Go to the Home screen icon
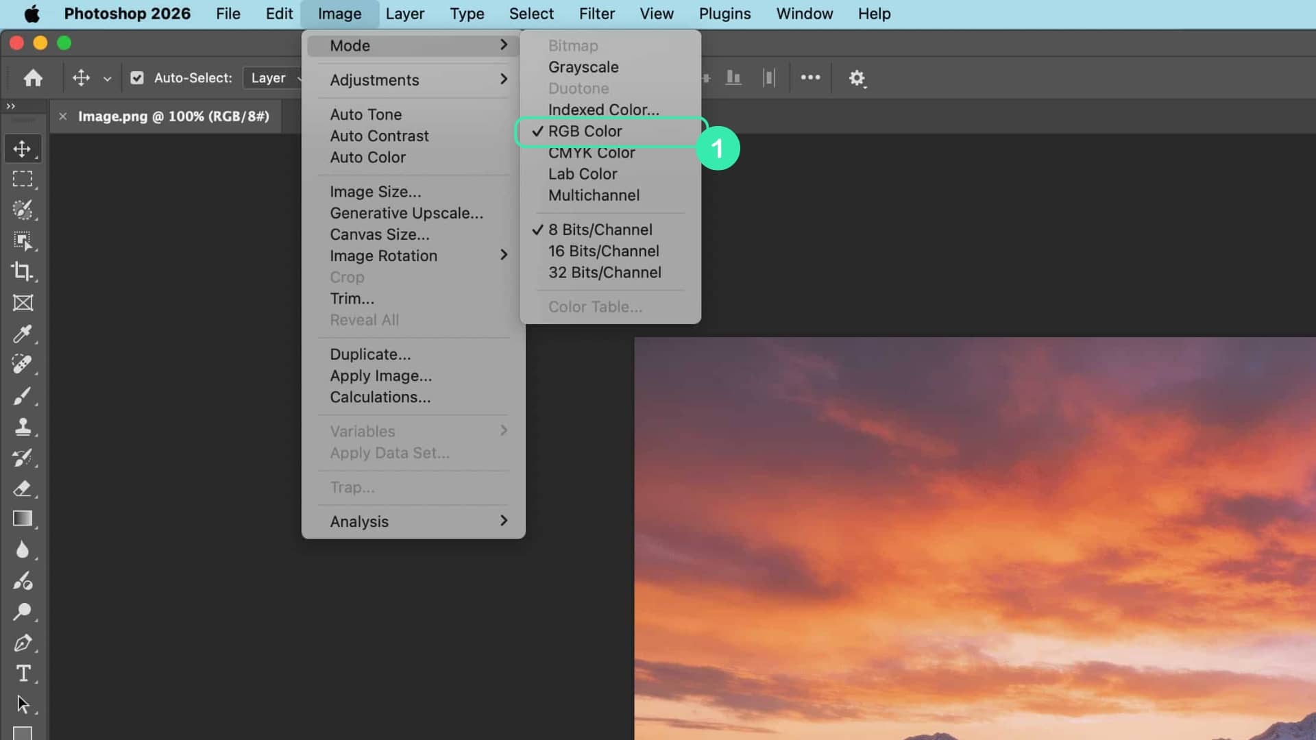Image resolution: width=1316 pixels, height=740 pixels. (33, 78)
